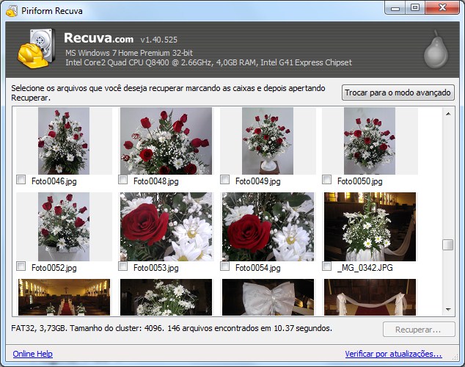Select the _MG_0342.JPG church flower thumbnail

370,227
